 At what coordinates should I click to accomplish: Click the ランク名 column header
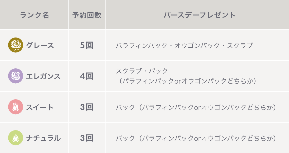(34, 15)
